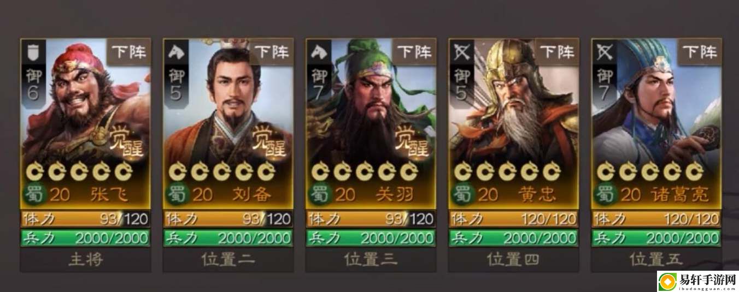Select the 位置五 slot label
The height and width of the screenshot is (292, 739).
656,260
